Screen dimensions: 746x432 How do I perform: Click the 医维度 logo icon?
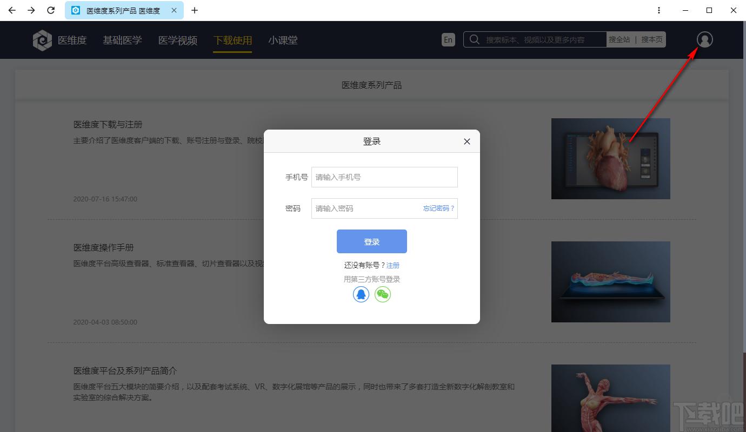(42, 40)
